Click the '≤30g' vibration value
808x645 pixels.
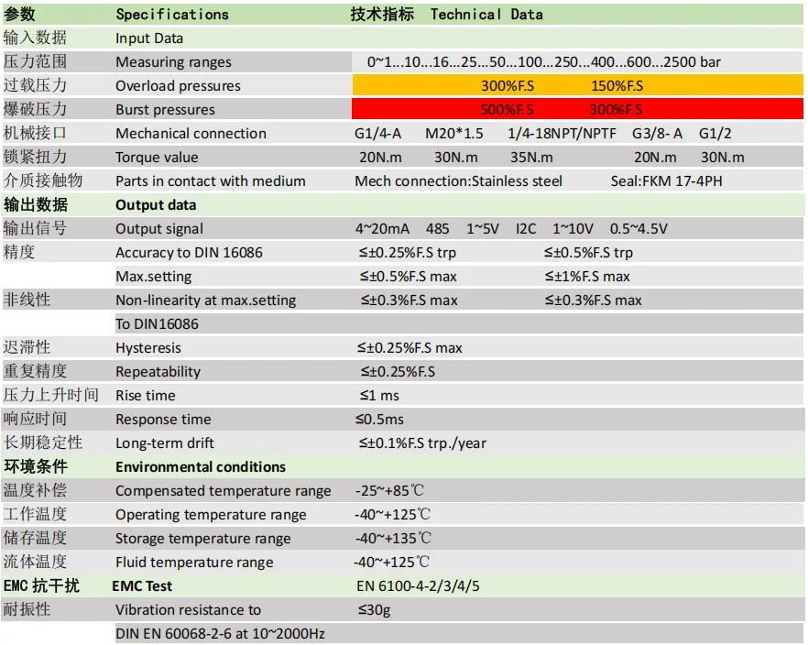[x=375, y=610]
